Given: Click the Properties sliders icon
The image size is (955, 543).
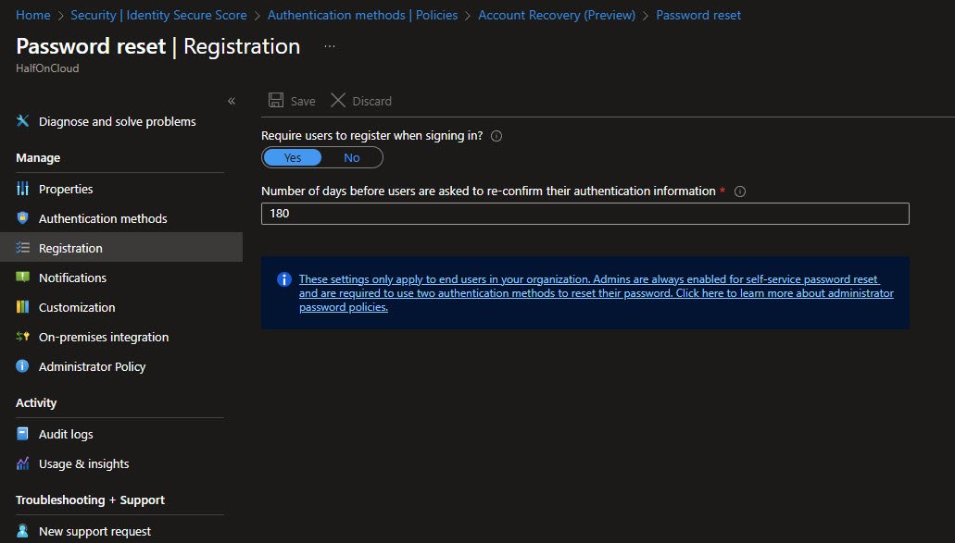Looking at the screenshot, I should point(23,189).
